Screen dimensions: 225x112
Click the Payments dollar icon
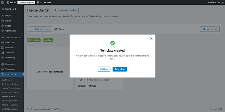[3, 47]
